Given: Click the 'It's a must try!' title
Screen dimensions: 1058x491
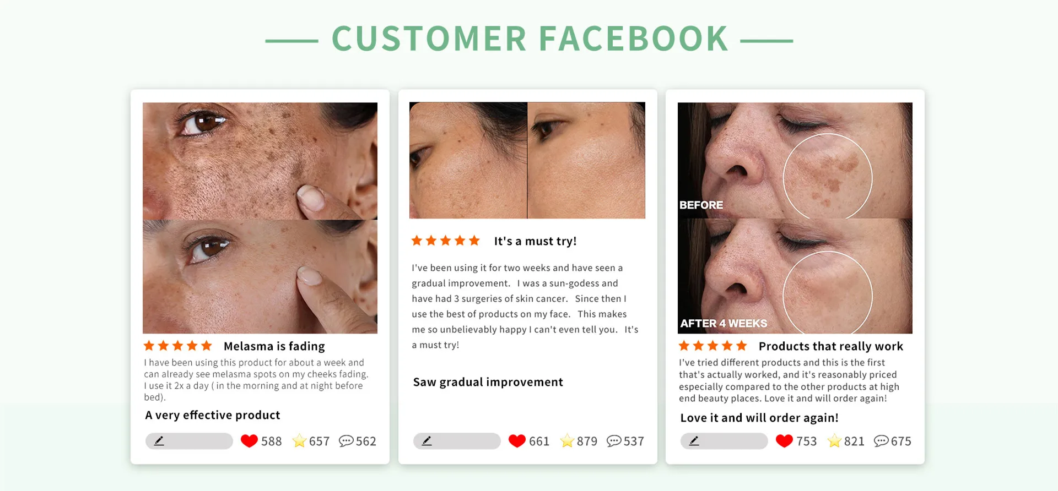Looking at the screenshot, I should point(535,241).
